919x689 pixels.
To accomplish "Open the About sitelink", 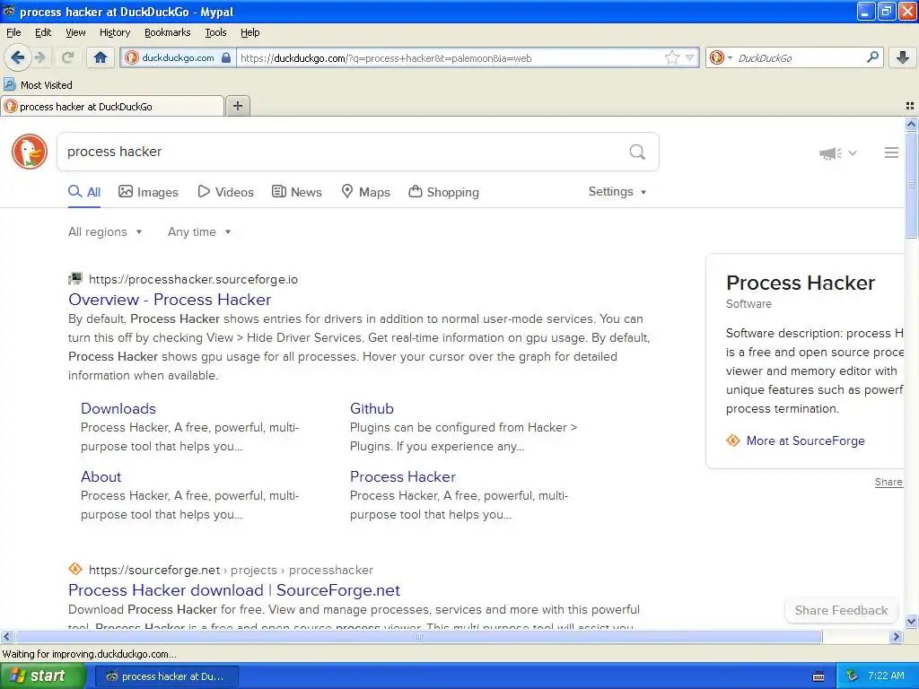I will point(101,476).
